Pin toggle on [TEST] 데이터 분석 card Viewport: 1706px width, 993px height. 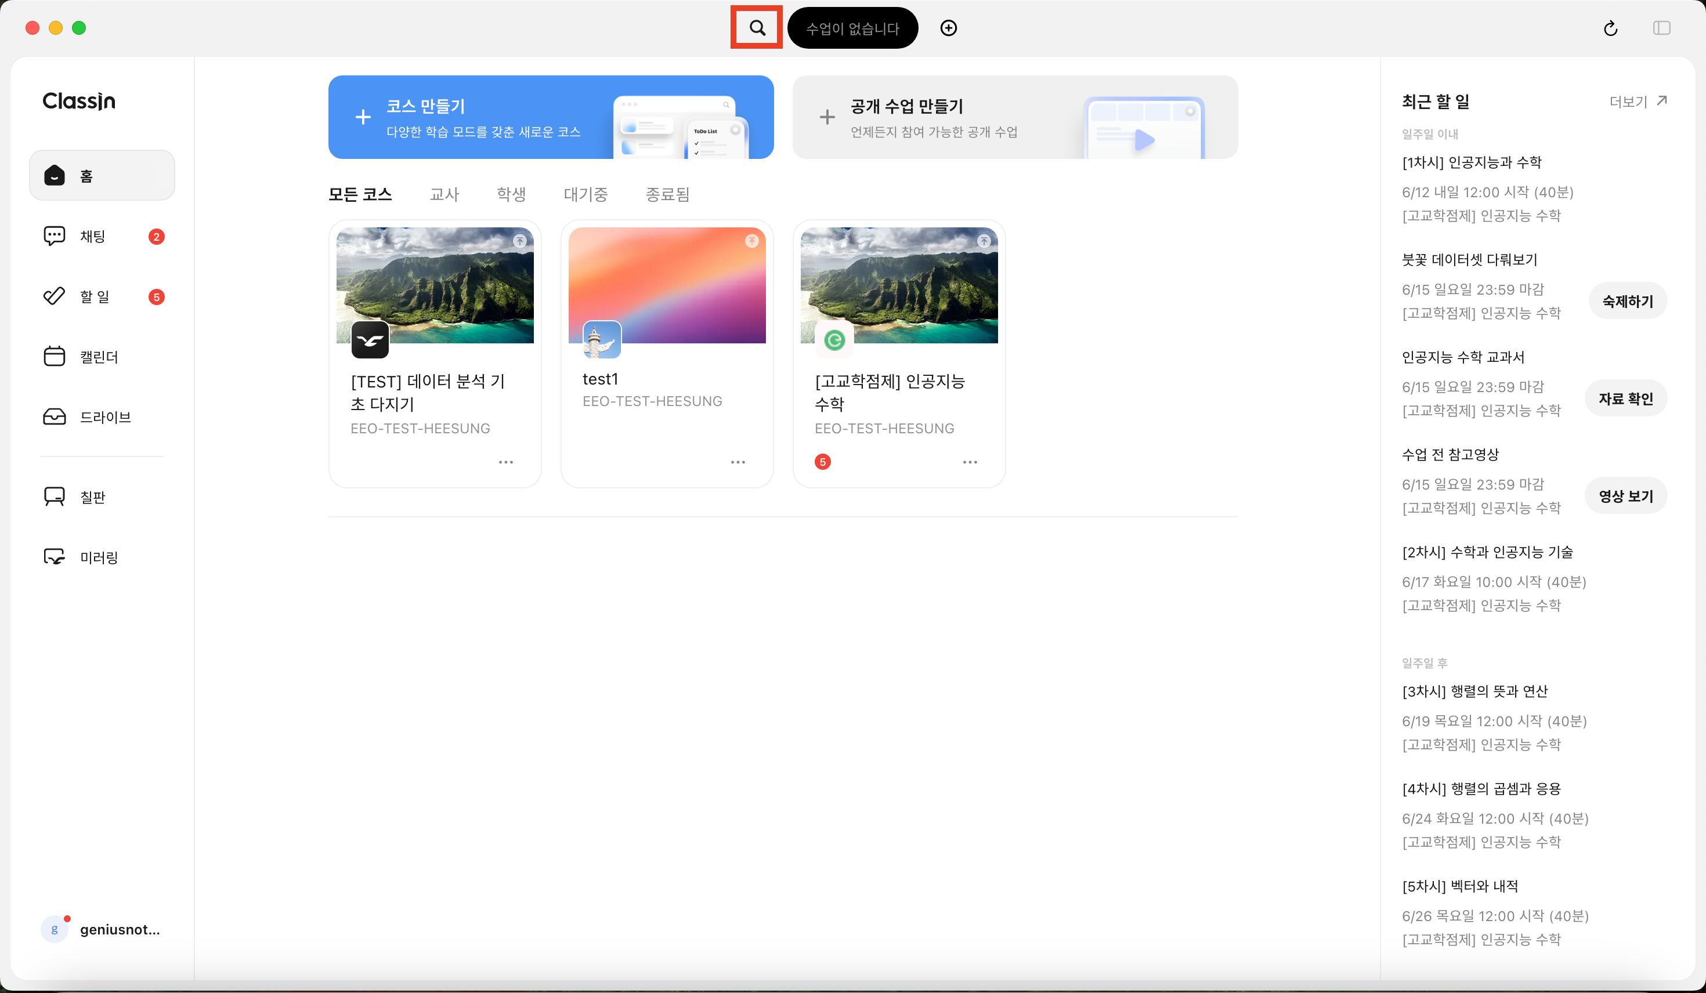pyautogui.click(x=520, y=240)
